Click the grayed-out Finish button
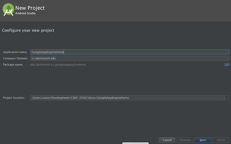The width and height of the screenshot is (231, 144). tap(221, 140)
